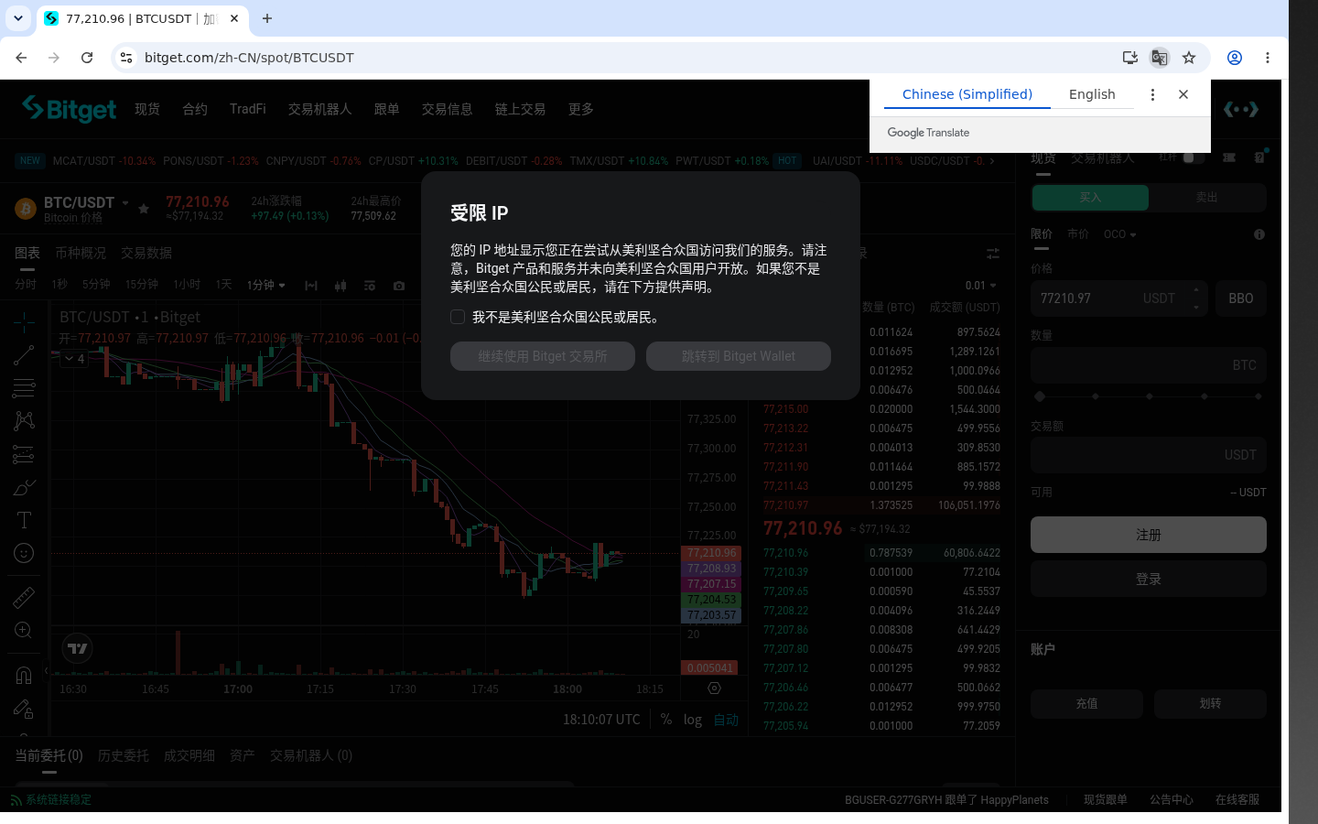The height and width of the screenshot is (824, 1318).
Task: Activate the chart zoom-in tool
Action: click(24, 630)
